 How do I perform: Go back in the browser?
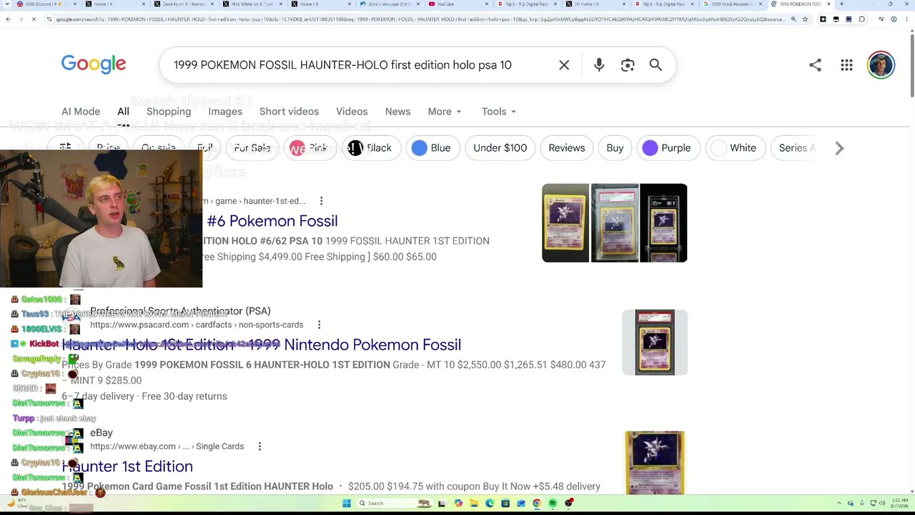pyautogui.click(x=8, y=19)
